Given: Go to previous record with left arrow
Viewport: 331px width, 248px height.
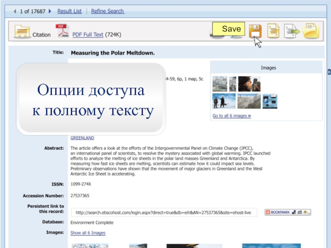Looking at the screenshot, I should [x=15, y=11].
